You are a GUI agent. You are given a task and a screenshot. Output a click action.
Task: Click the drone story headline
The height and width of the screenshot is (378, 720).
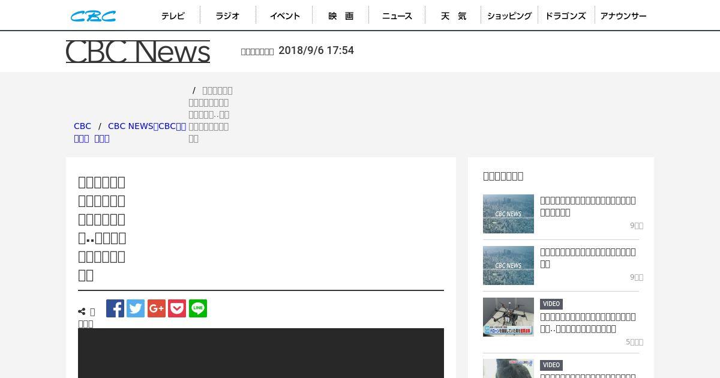(x=588, y=323)
